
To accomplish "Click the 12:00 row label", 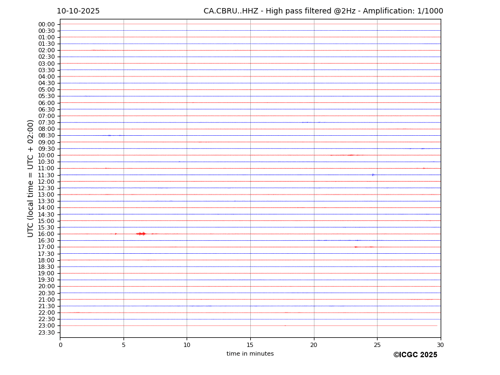I will click(46, 182).
